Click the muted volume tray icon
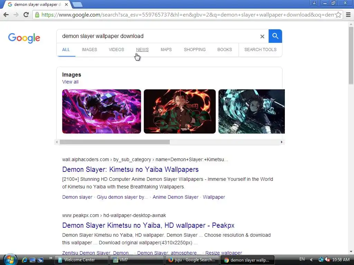This screenshot has width=354, height=265. point(327,260)
